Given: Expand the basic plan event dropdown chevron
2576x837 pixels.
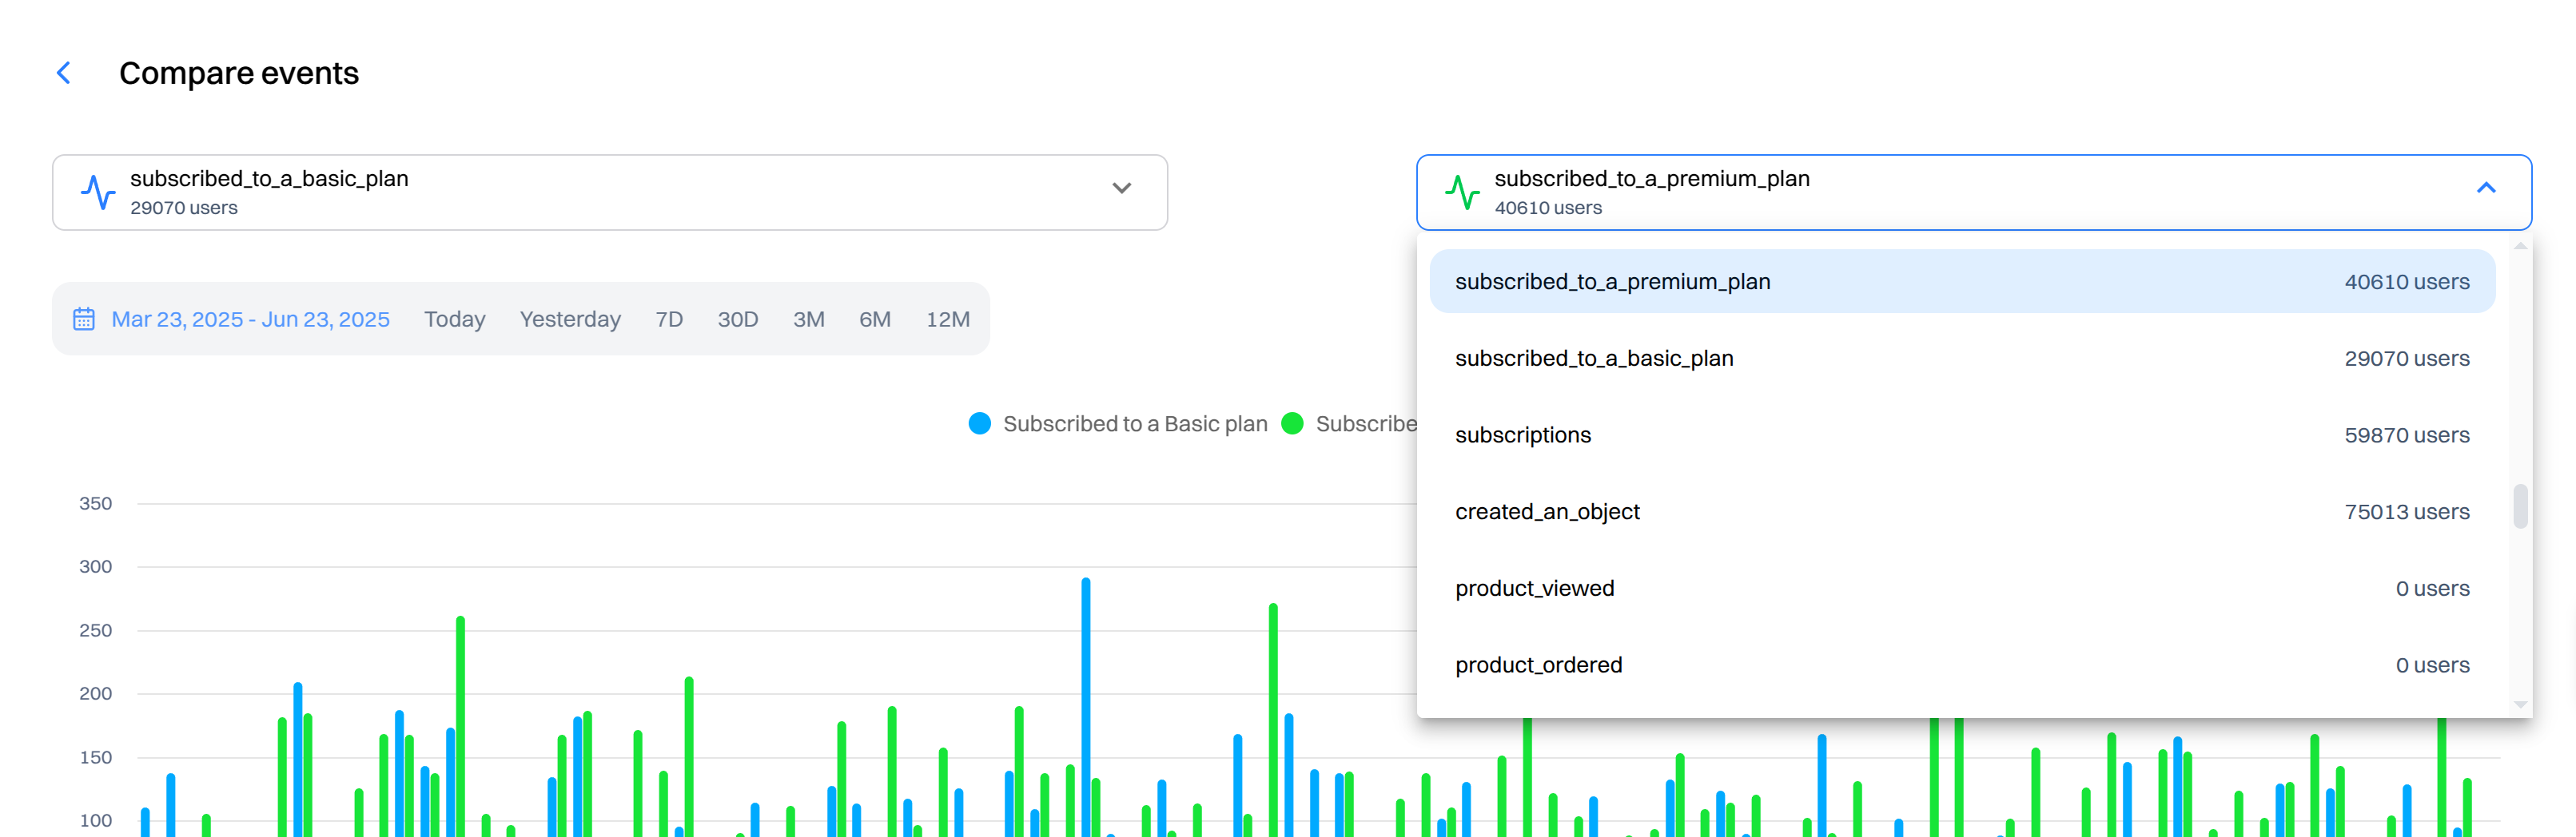Looking at the screenshot, I should pyautogui.click(x=1122, y=188).
